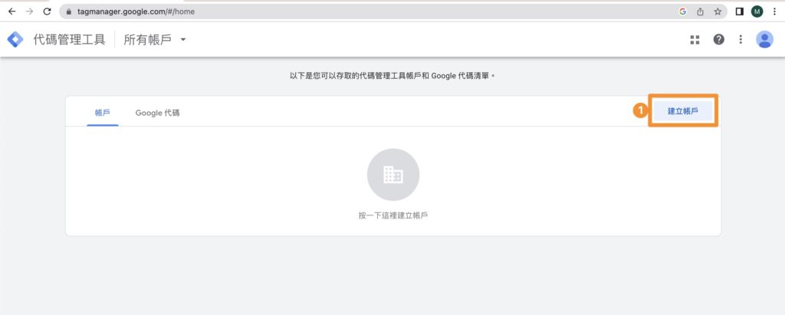Open the Chrome three-dot menu

774,11
